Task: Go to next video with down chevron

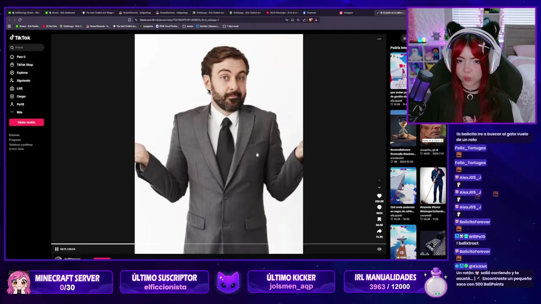Action: point(379,187)
